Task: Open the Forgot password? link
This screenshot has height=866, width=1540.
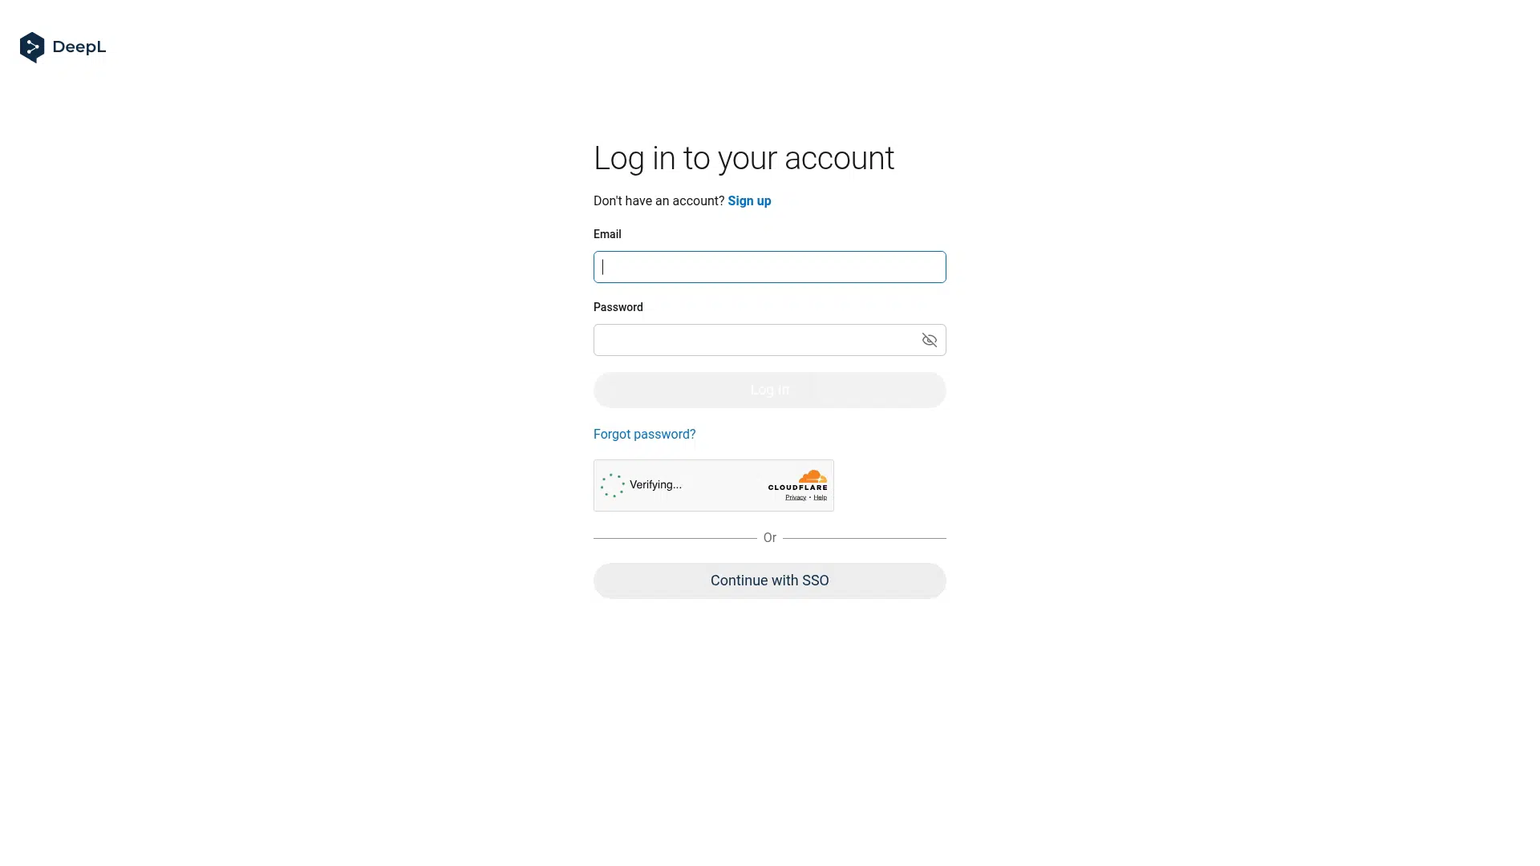Action: click(644, 434)
